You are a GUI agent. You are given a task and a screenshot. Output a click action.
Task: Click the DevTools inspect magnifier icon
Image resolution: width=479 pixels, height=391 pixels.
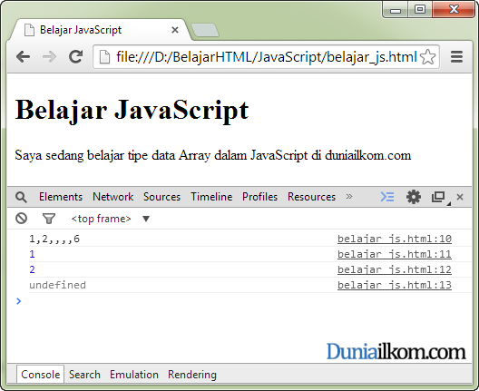pyautogui.click(x=21, y=197)
